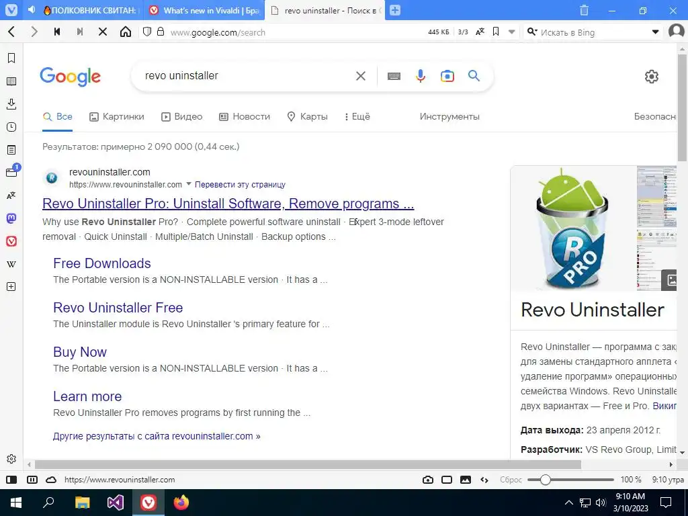Viewport: 688px width, 516px height.
Task: Expand arrow next to revouninstaller.com URL
Action: pos(189,184)
